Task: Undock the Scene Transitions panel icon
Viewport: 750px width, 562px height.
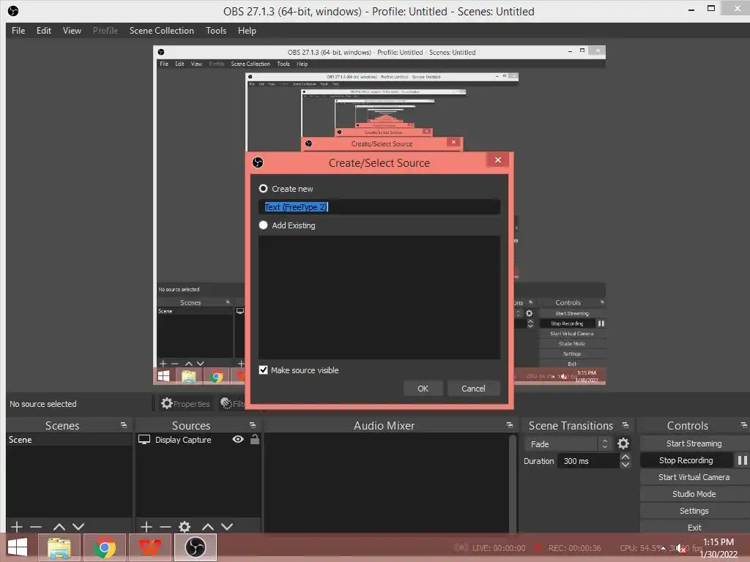Action: [625, 425]
